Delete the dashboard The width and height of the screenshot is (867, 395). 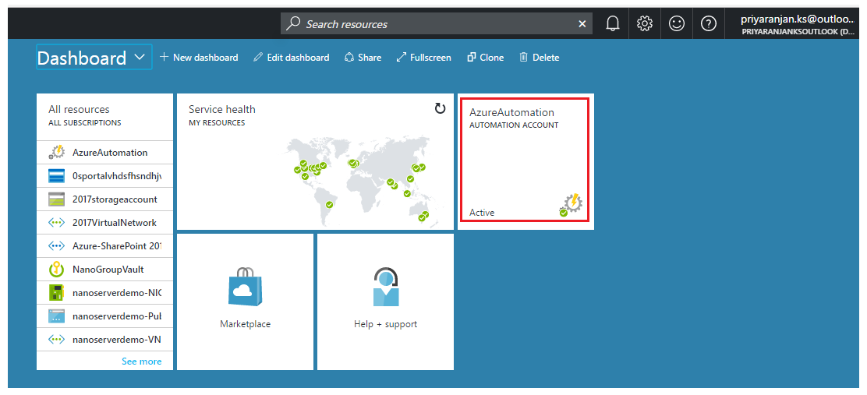pyautogui.click(x=539, y=58)
